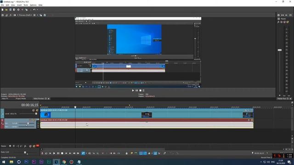
Task: Insert a marker with the flag icon
Action: point(132,153)
